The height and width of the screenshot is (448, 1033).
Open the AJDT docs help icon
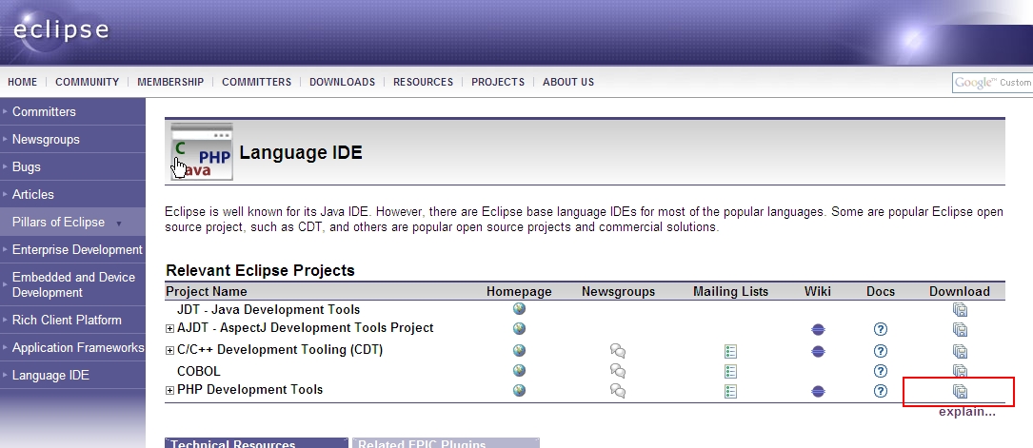880,330
